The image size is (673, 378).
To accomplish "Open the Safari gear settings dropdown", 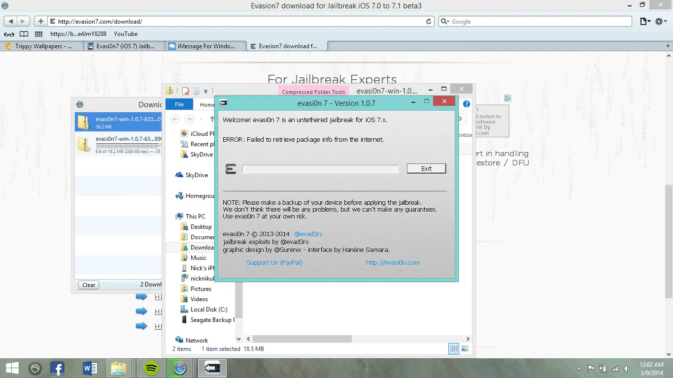I will (662, 22).
